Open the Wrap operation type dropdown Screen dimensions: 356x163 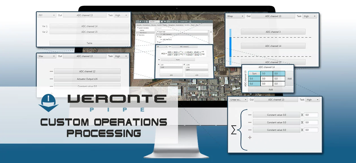click(235, 16)
